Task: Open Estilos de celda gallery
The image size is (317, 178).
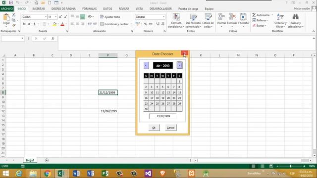Action: click(208, 21)
